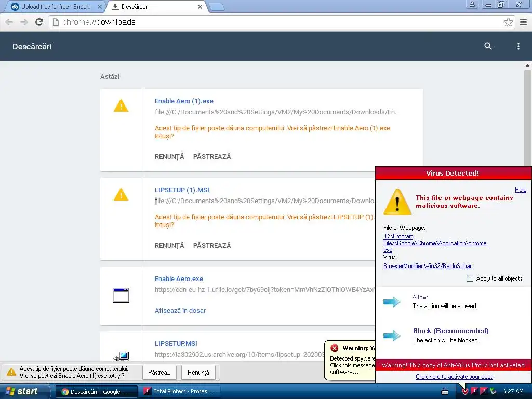Viewport: 532px width, 399px height.
Task: Bookmark this page with the star icon
Action: click(x=508, y=22)
